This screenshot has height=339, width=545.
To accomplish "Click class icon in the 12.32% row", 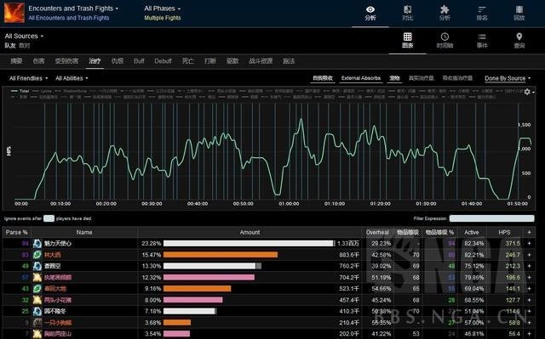I will [x=37, y=277].
